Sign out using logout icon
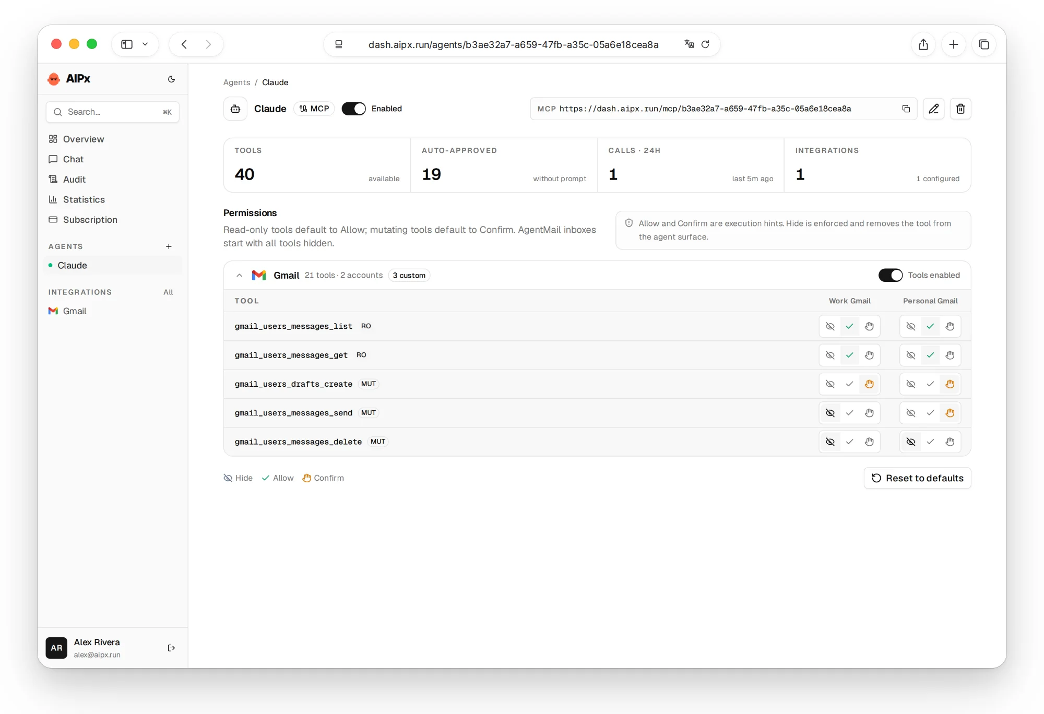 [x=171, y=648]
